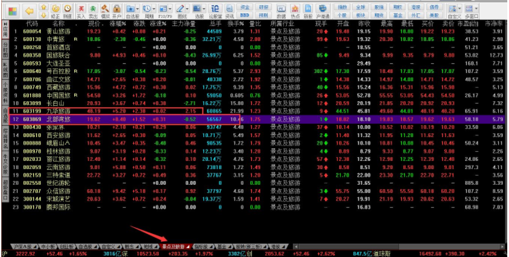509x257 pixels.
Task: Open the 论股堂 forum icon
Action: tap(215, 10)
